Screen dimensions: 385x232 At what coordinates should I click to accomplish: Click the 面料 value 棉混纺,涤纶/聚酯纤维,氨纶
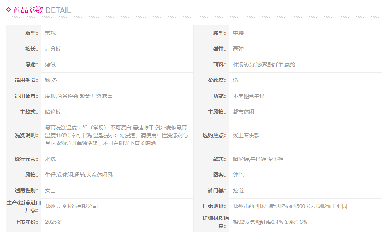point(264,64)
